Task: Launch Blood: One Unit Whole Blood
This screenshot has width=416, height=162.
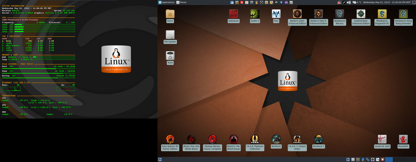Action: pyautogui.click(x=191, y=143)
